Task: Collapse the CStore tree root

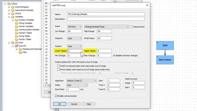Action: pyautogui.click(x=5, y=4)
